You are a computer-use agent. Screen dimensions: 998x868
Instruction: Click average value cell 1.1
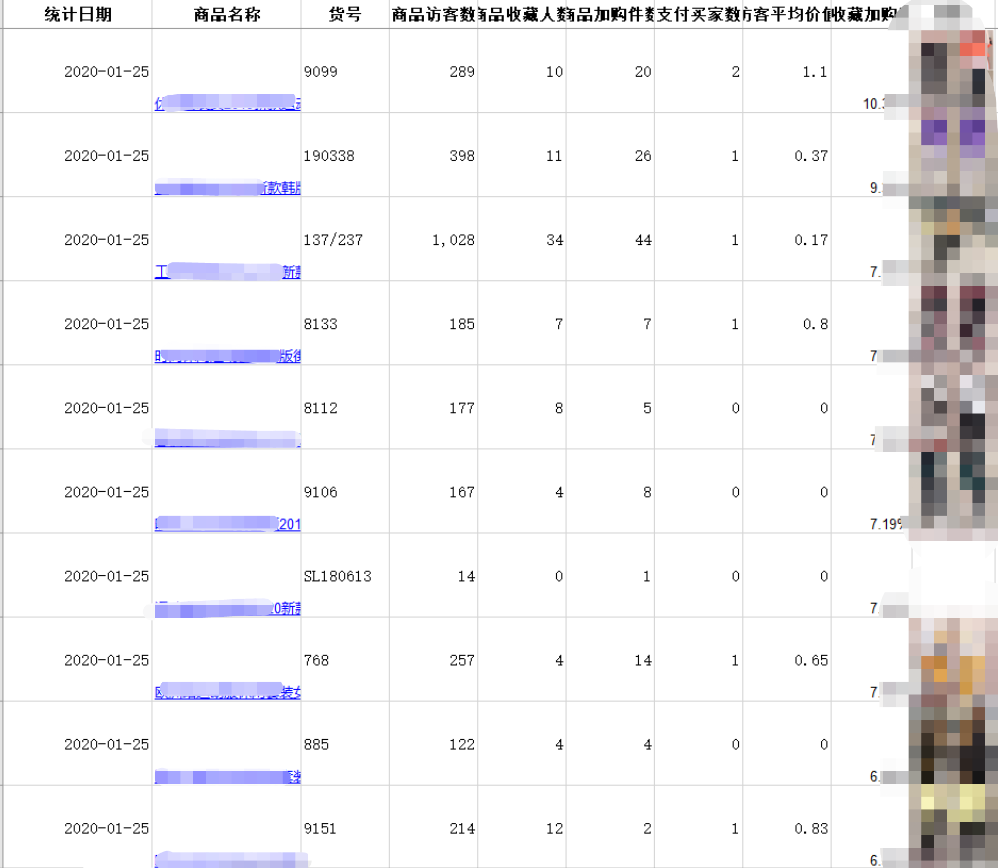(x=787, y=71)
